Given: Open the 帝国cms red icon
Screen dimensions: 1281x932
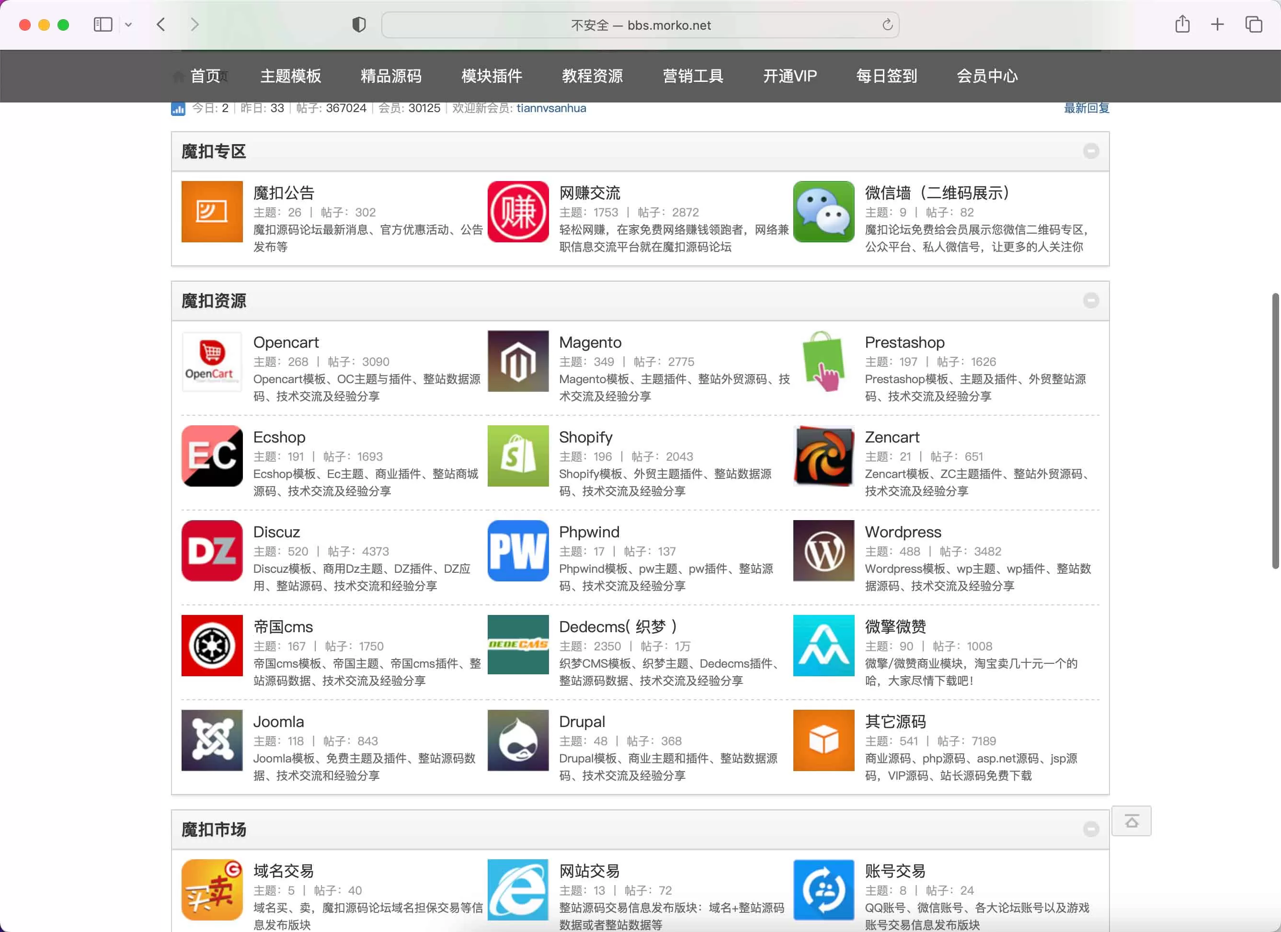Looking at the screenshot, I should click(212, 646).
